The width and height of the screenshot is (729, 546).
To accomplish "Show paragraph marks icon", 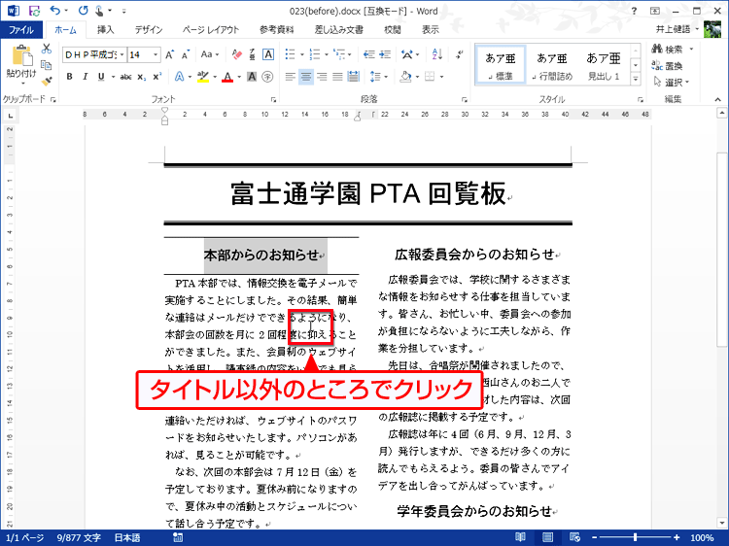I will coord(460,54).
